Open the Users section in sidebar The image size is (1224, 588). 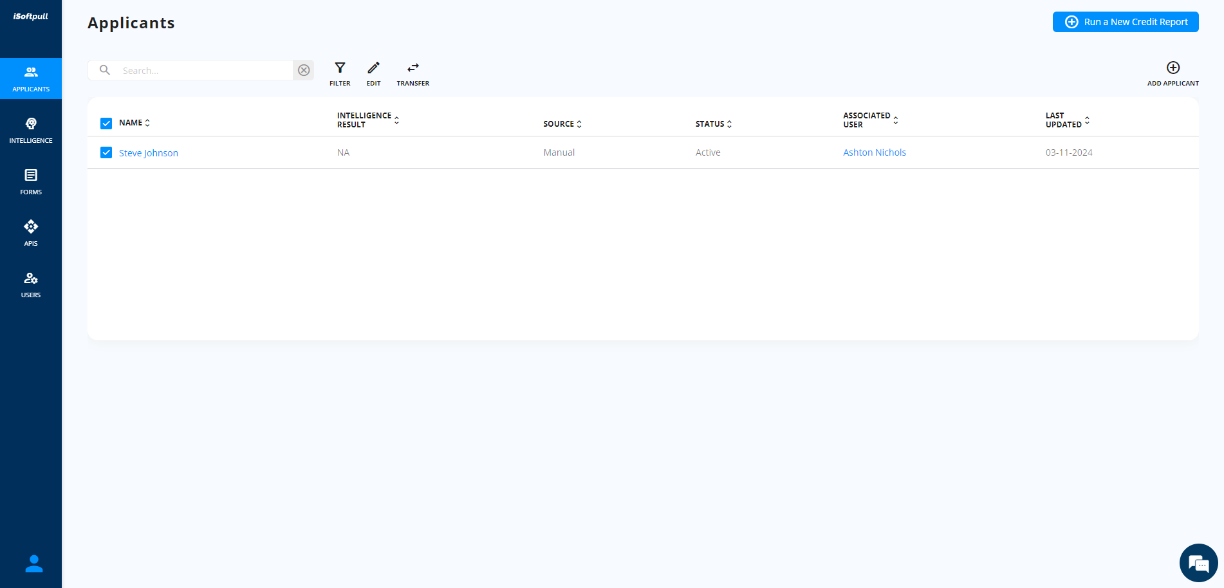pyautogui.click(x=31, y=284)
